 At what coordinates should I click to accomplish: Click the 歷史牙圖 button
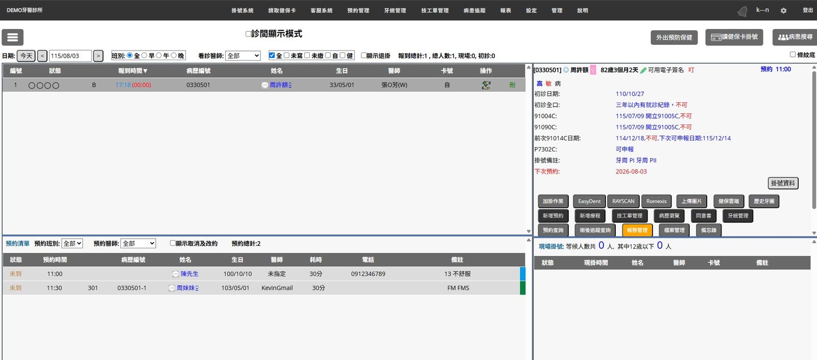(x=764, y=201)
